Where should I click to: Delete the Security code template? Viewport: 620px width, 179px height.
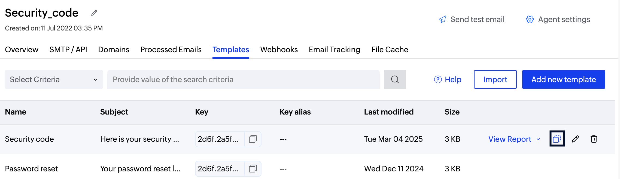pos(594,139)
